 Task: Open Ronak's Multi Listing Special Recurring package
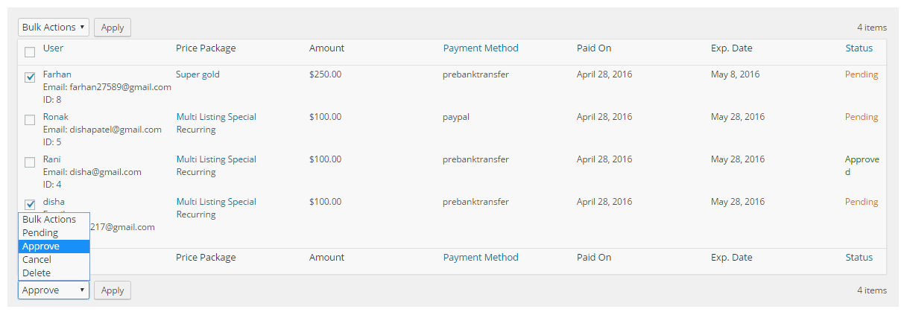tap(216, 123)
